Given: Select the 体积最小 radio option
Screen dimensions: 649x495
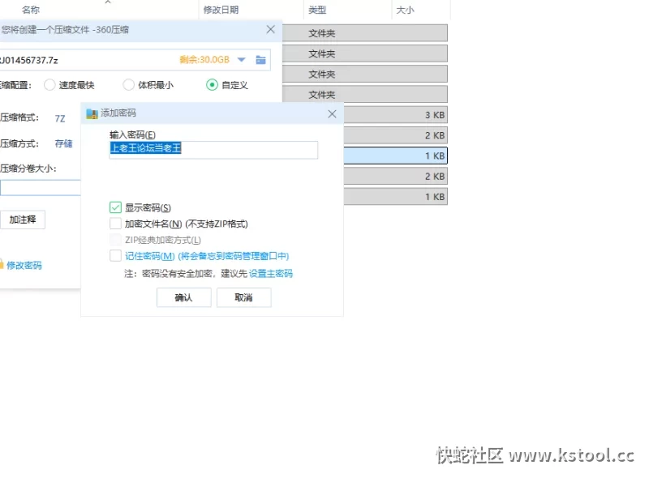Looking at the screenshot, I should point(129,85).
